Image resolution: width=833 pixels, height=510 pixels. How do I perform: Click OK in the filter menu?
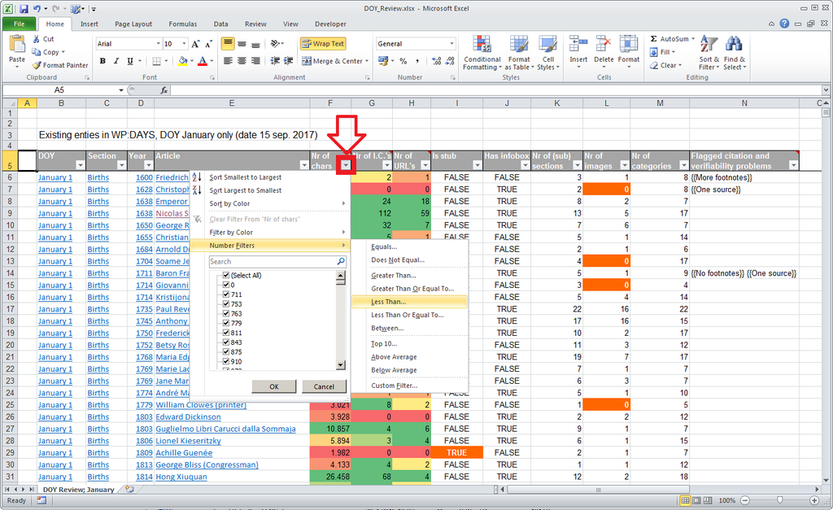(x=273, y=386)
